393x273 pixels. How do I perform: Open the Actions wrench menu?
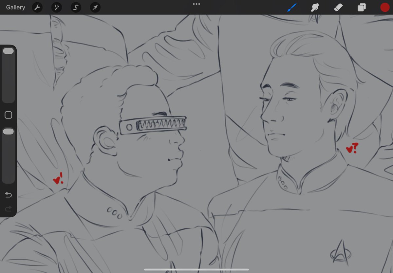(x=37, y=7)
